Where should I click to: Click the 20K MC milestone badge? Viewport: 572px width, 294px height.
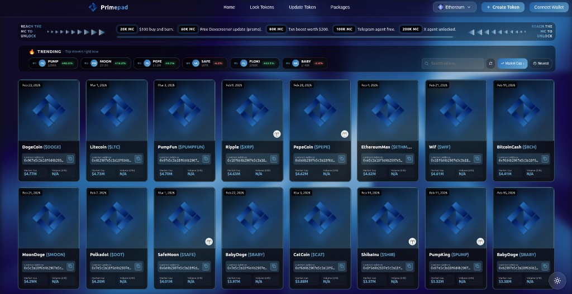pos(127,29)
